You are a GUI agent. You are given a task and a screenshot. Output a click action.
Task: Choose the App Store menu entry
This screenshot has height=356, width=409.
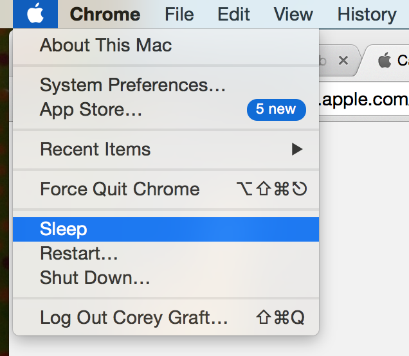click(x=91, y=109)
